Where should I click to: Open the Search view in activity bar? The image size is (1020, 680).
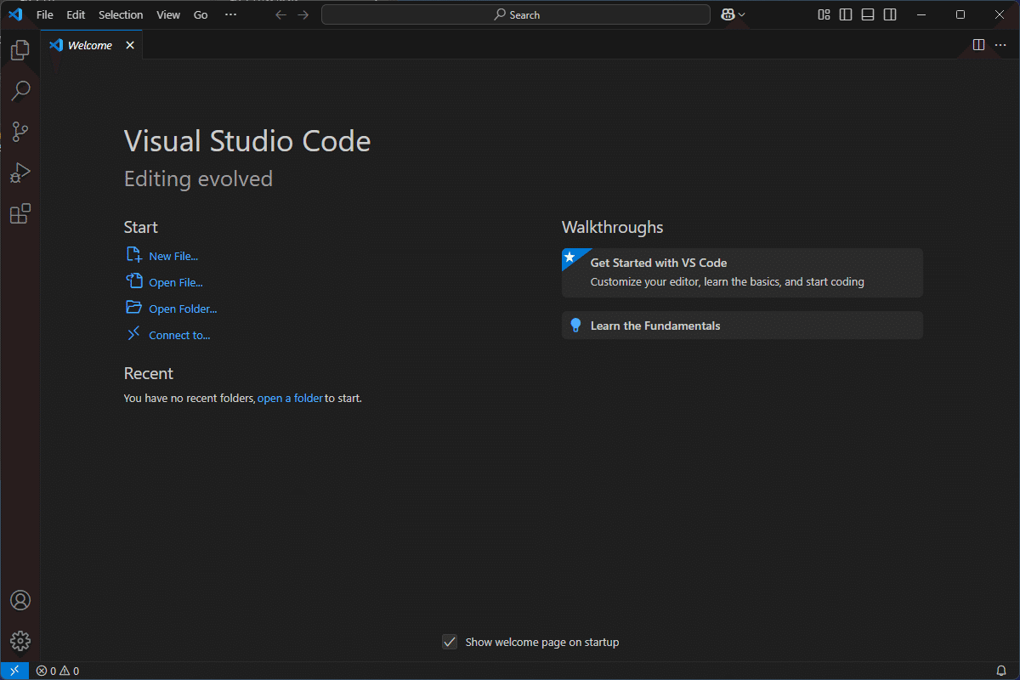click(x=20, y=91)
